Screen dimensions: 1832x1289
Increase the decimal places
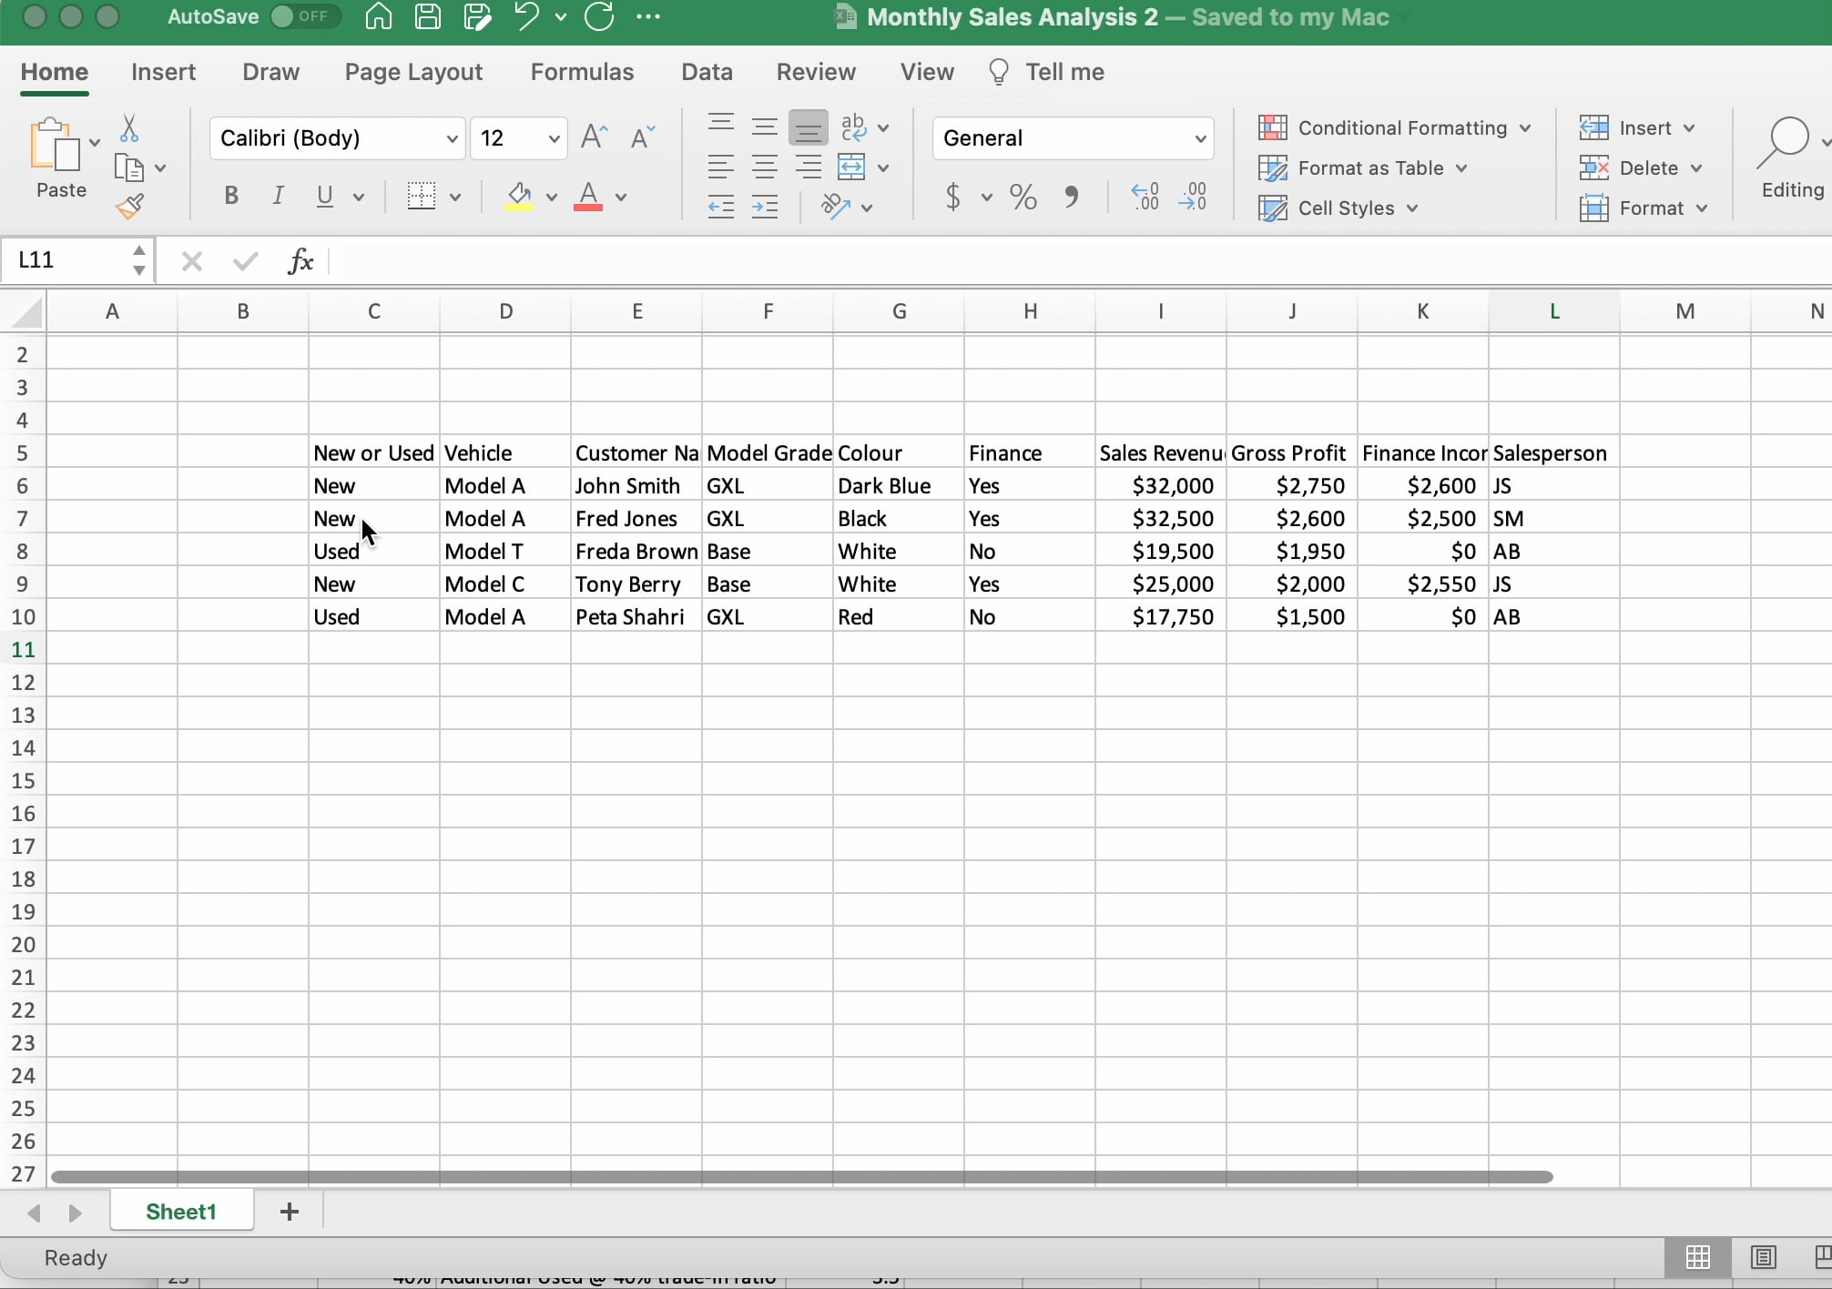click(x=1145, y=197)
